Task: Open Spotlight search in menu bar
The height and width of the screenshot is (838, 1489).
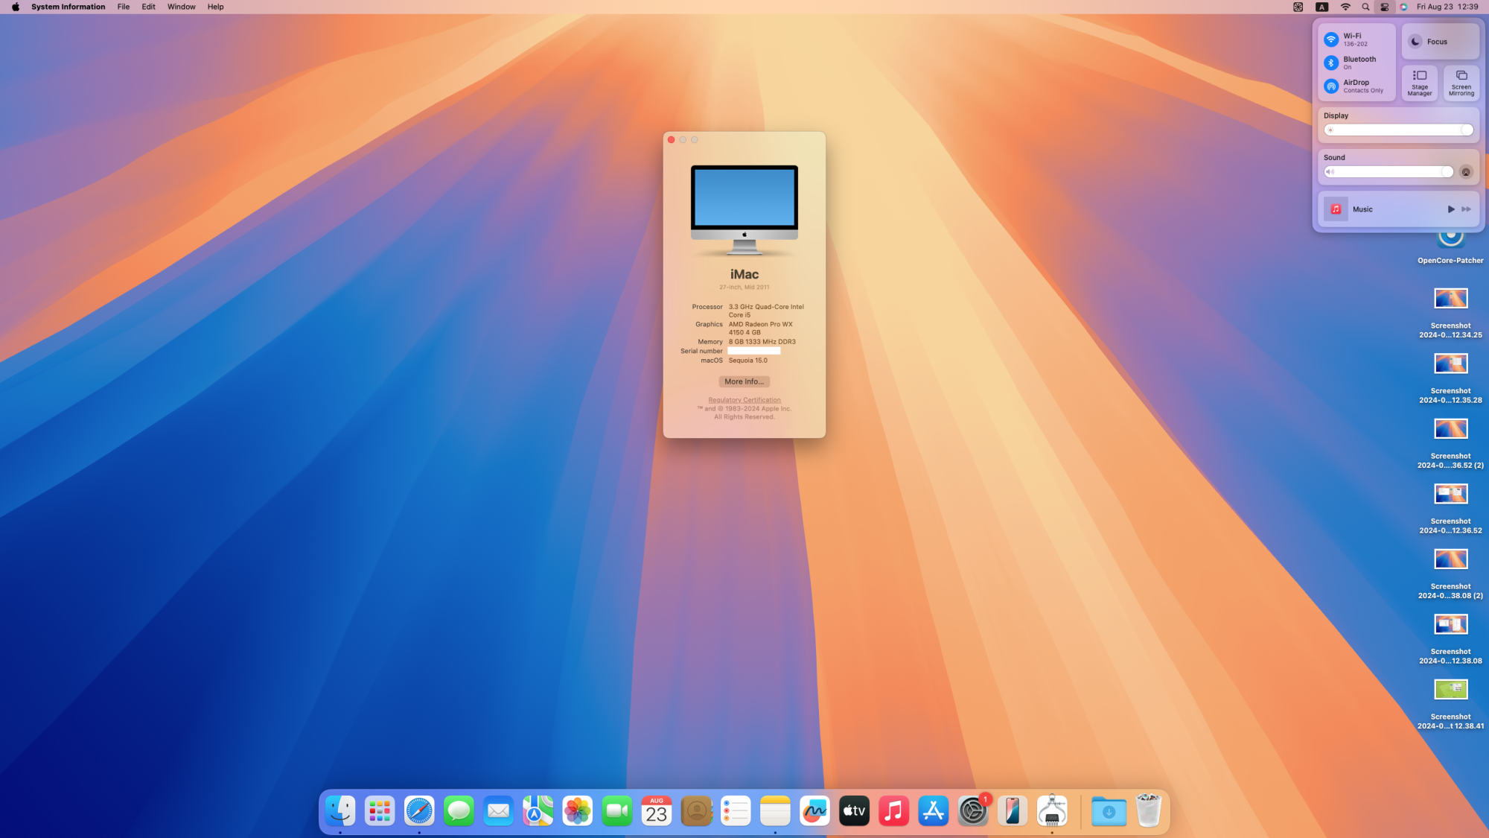Action: [1365, 7]
